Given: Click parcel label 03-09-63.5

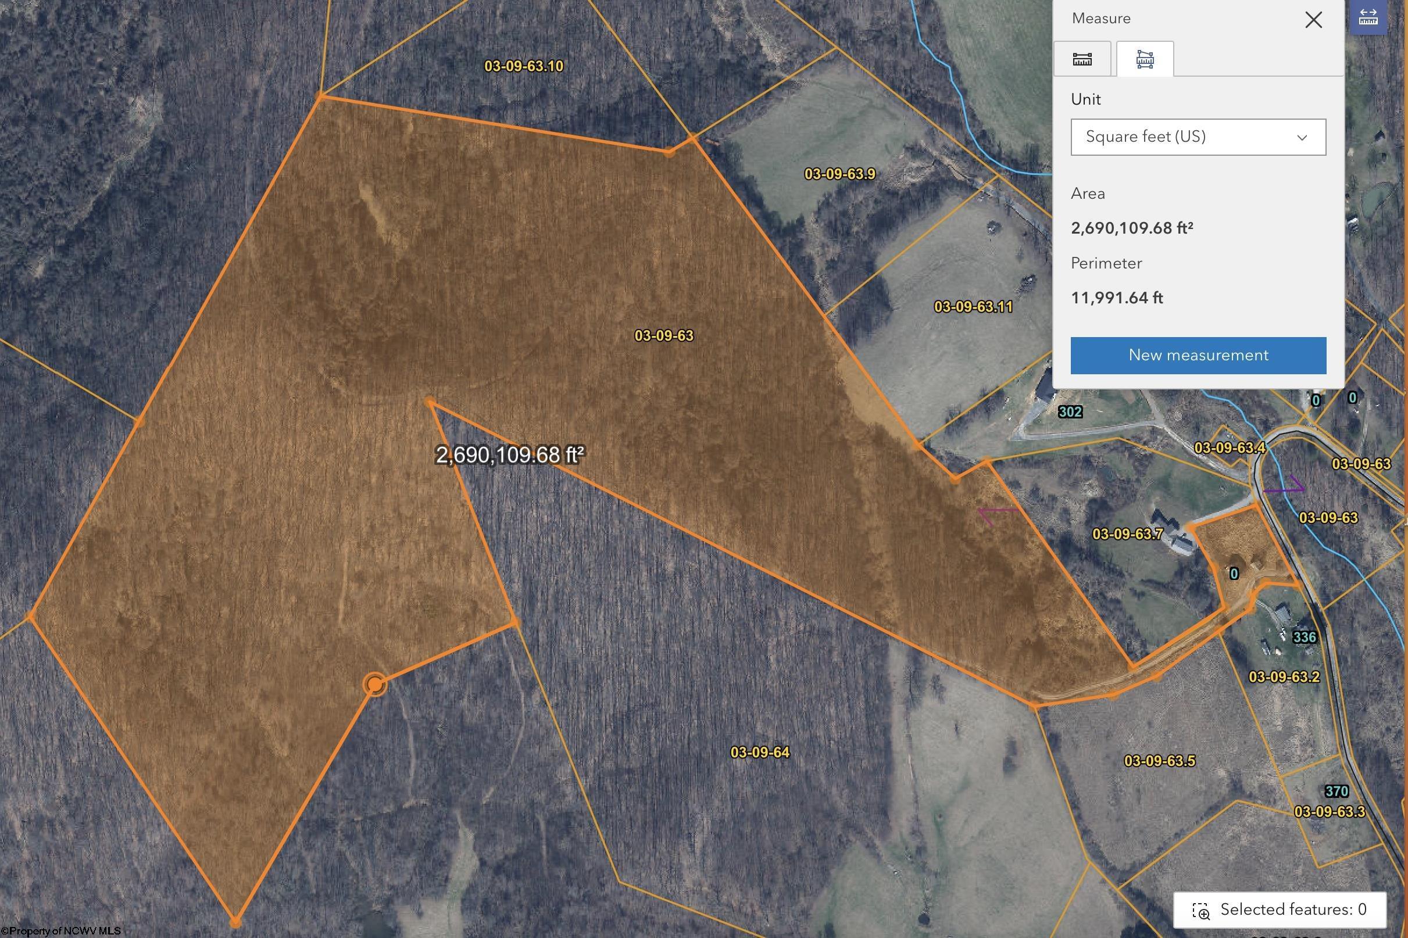Looking at the screenshot, I should pos(1159,761).
